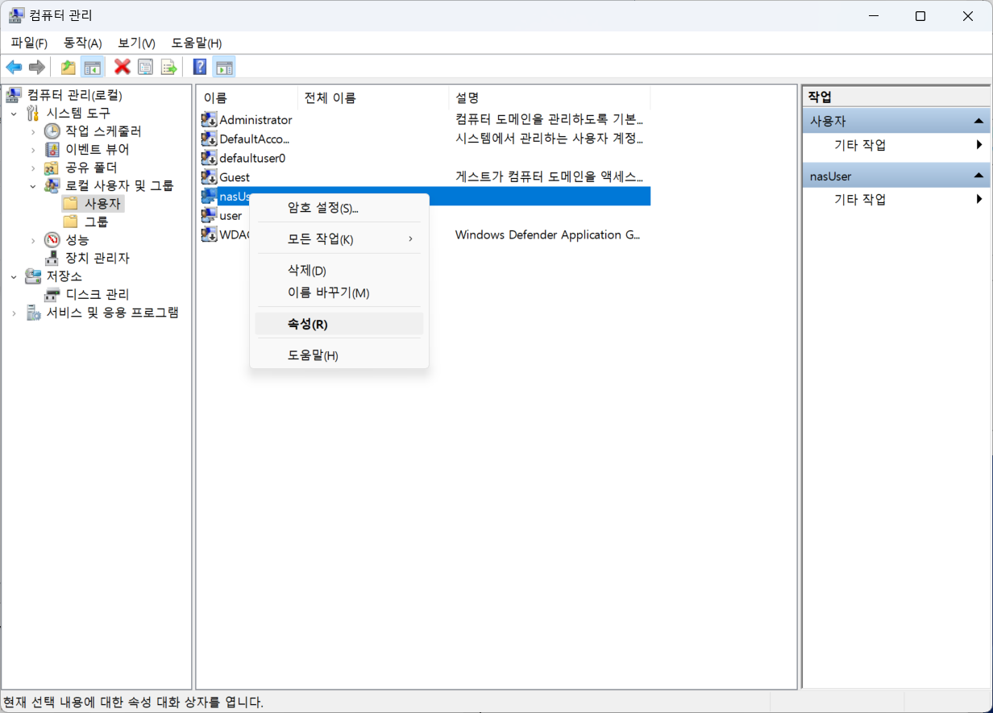This screenshot has height=713, width=993.
Task: Click the 시스템 도구 tools icon
Action: [x=33, y=113]
